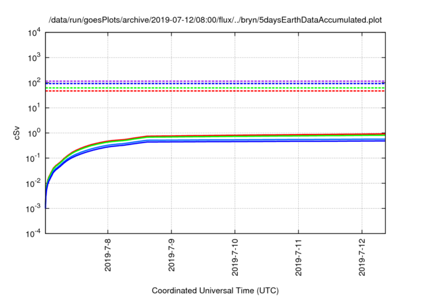Click the red dashed threshold line
The height and width of the screenshot is (297, 425).
click(x=215, y=91)
